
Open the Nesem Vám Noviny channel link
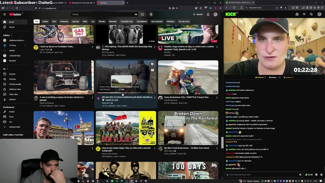[110, 154]
